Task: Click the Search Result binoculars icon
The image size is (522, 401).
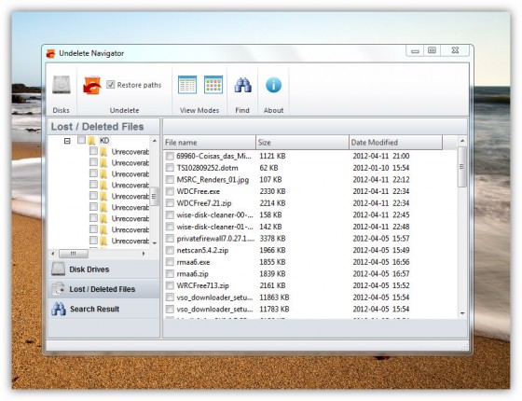Action: [59, 309]
